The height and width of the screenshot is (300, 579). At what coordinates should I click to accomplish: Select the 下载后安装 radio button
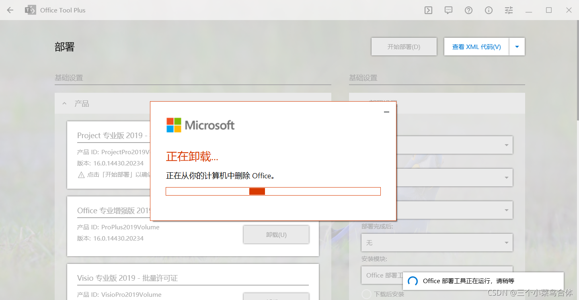[366, 294]
